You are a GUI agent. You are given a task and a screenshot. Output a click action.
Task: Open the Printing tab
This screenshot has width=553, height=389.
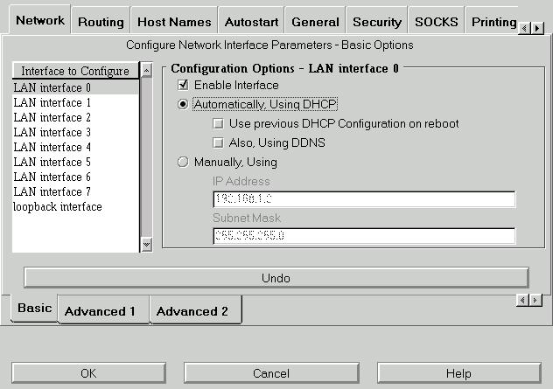click(x=493, y=22)
